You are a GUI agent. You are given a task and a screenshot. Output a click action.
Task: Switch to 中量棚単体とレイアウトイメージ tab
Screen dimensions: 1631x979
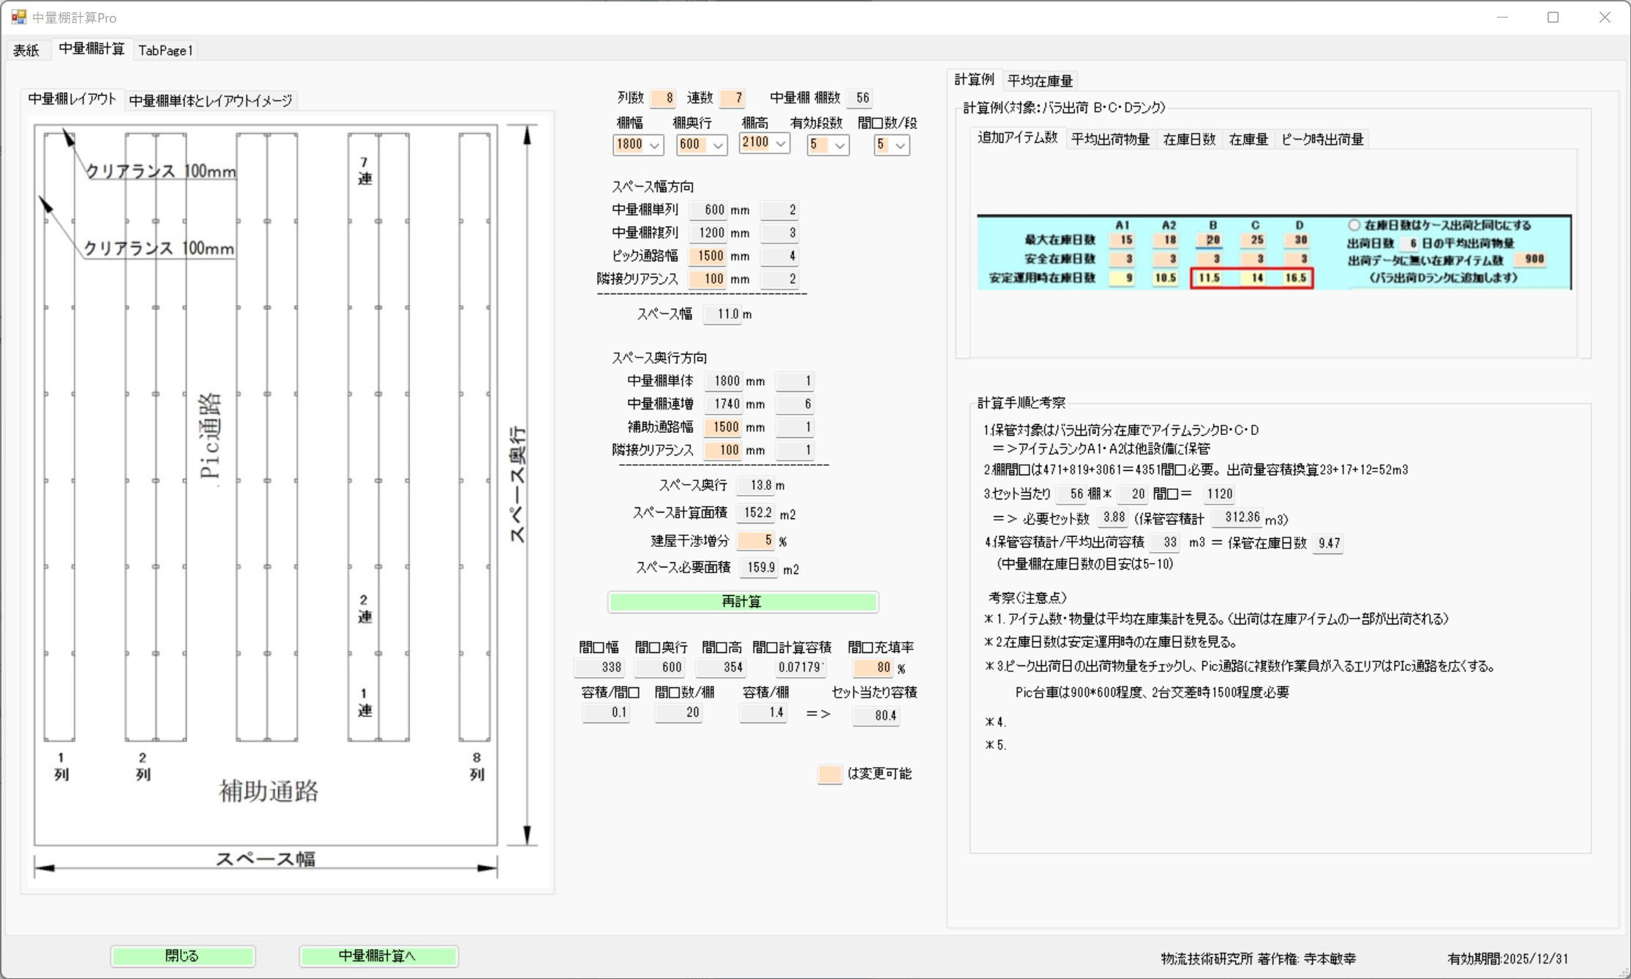[211, 101]
